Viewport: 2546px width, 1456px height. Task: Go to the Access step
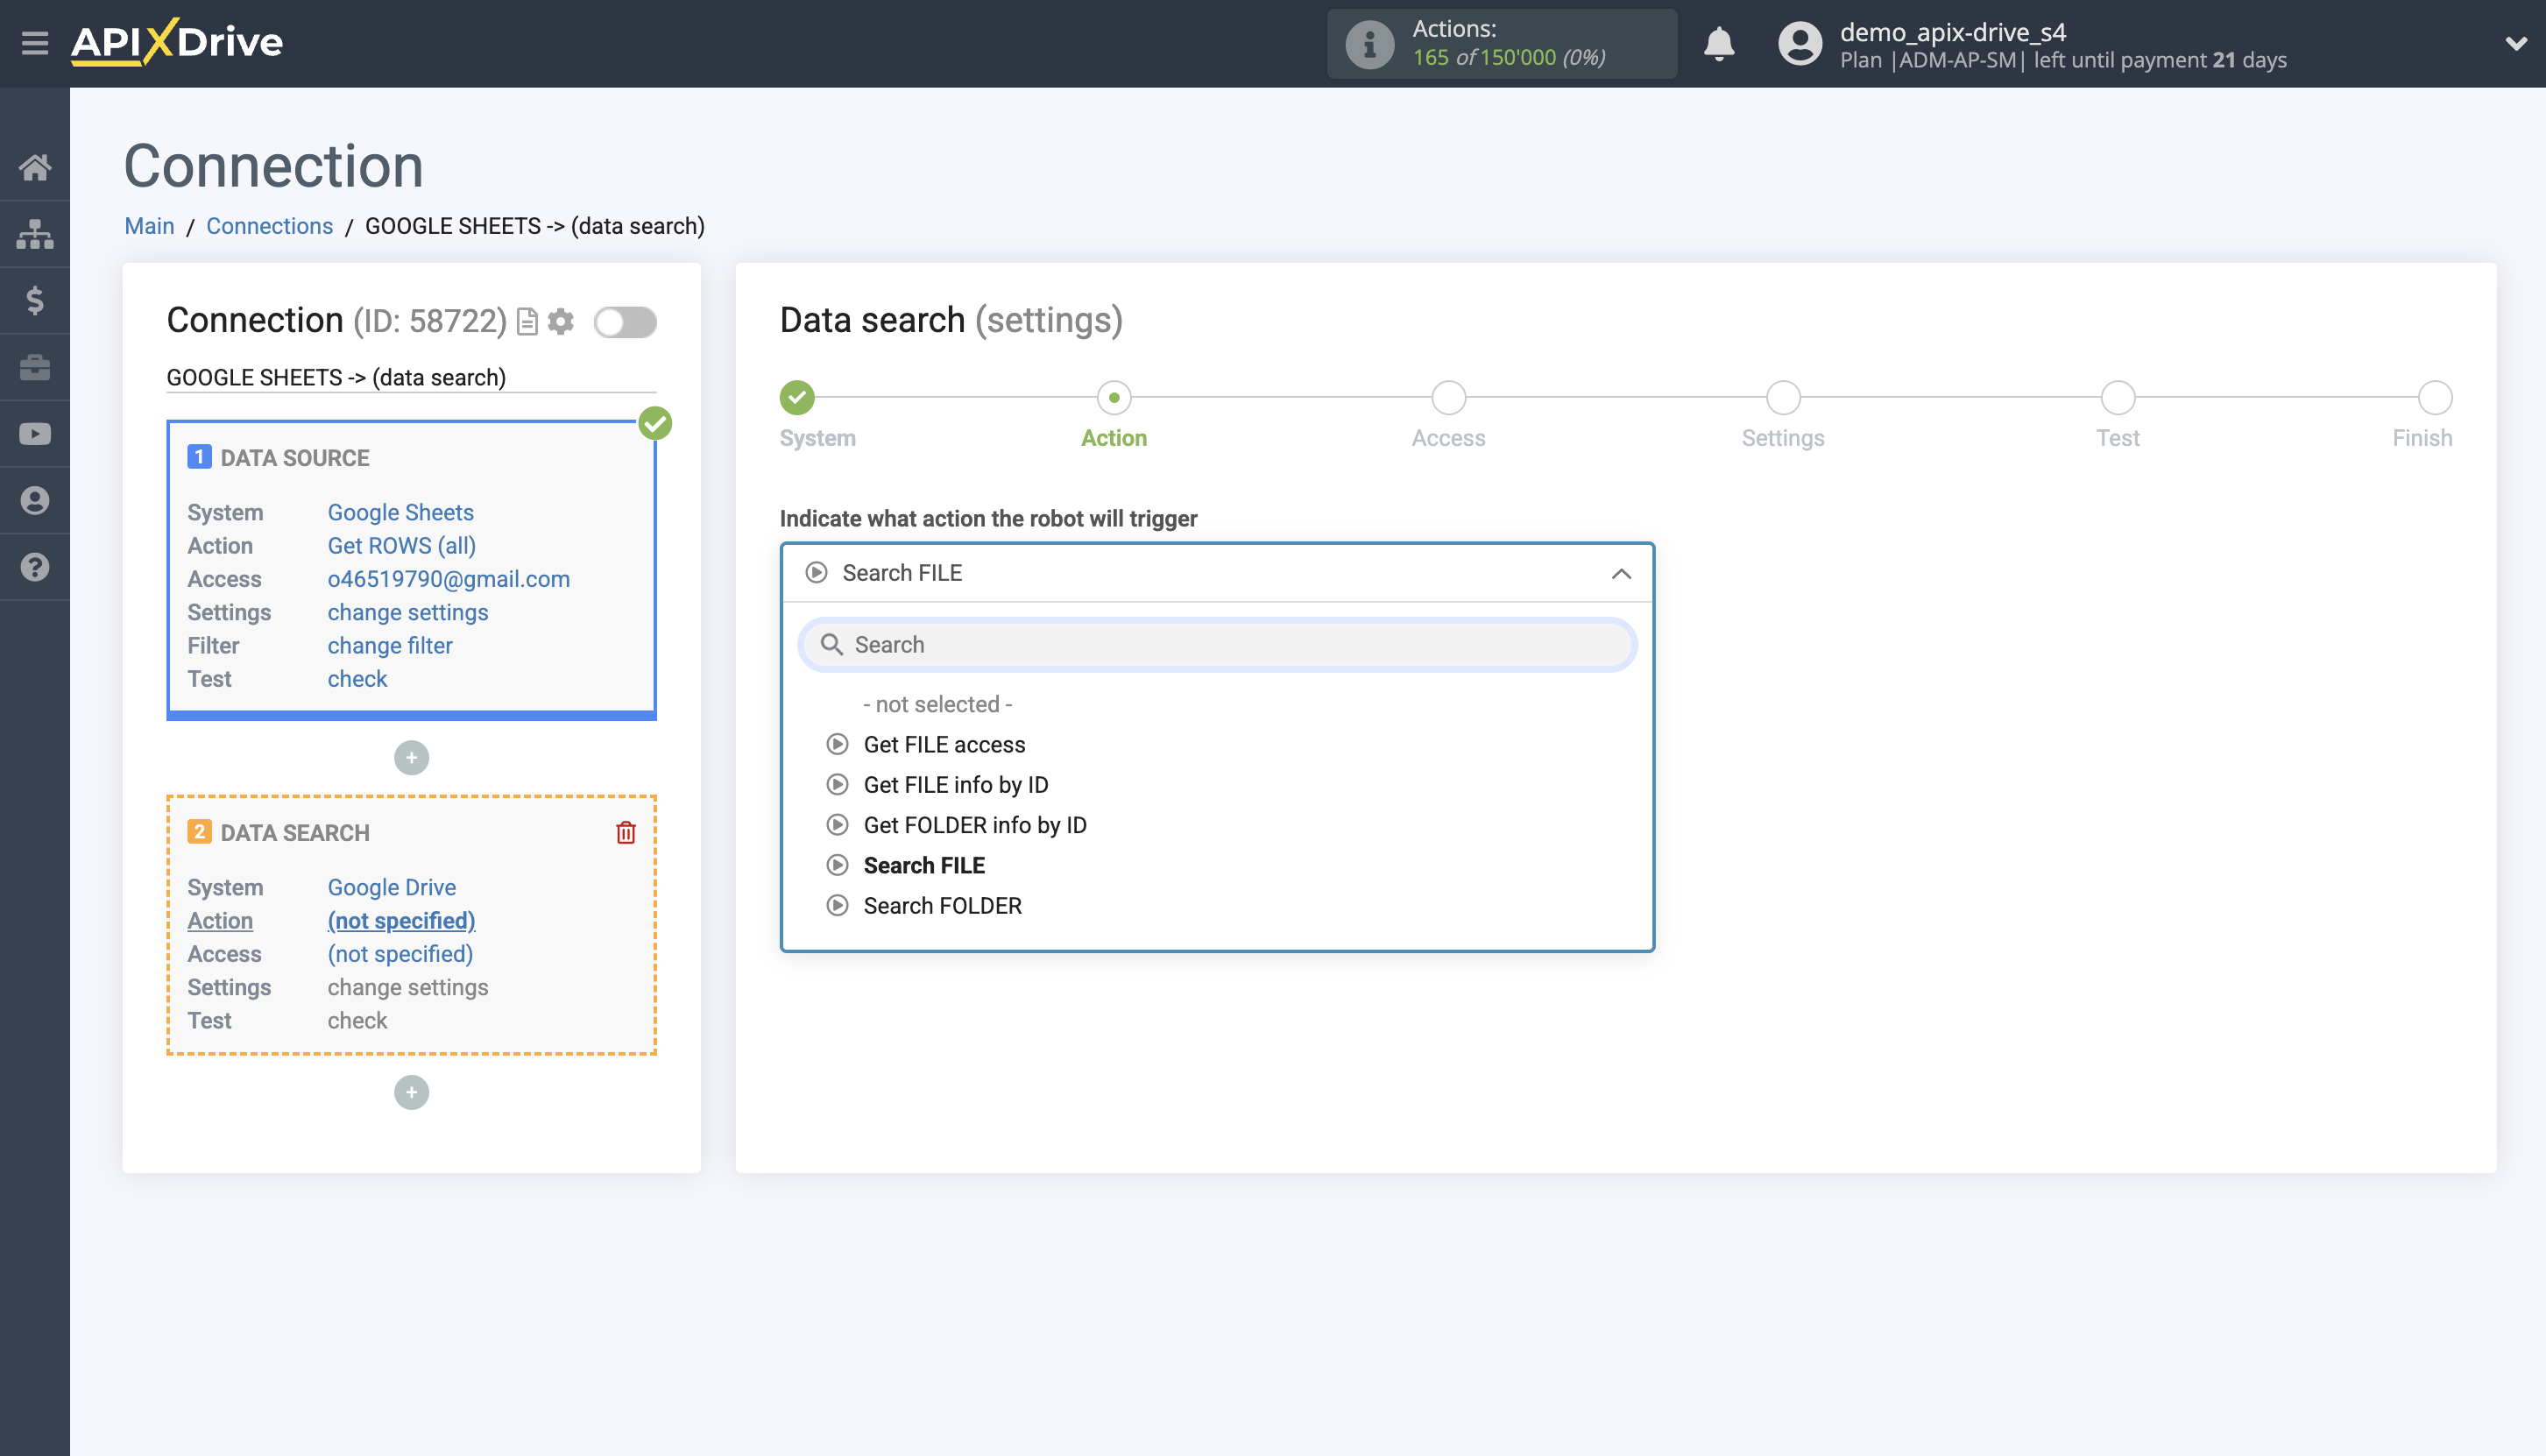point(1449,398)
